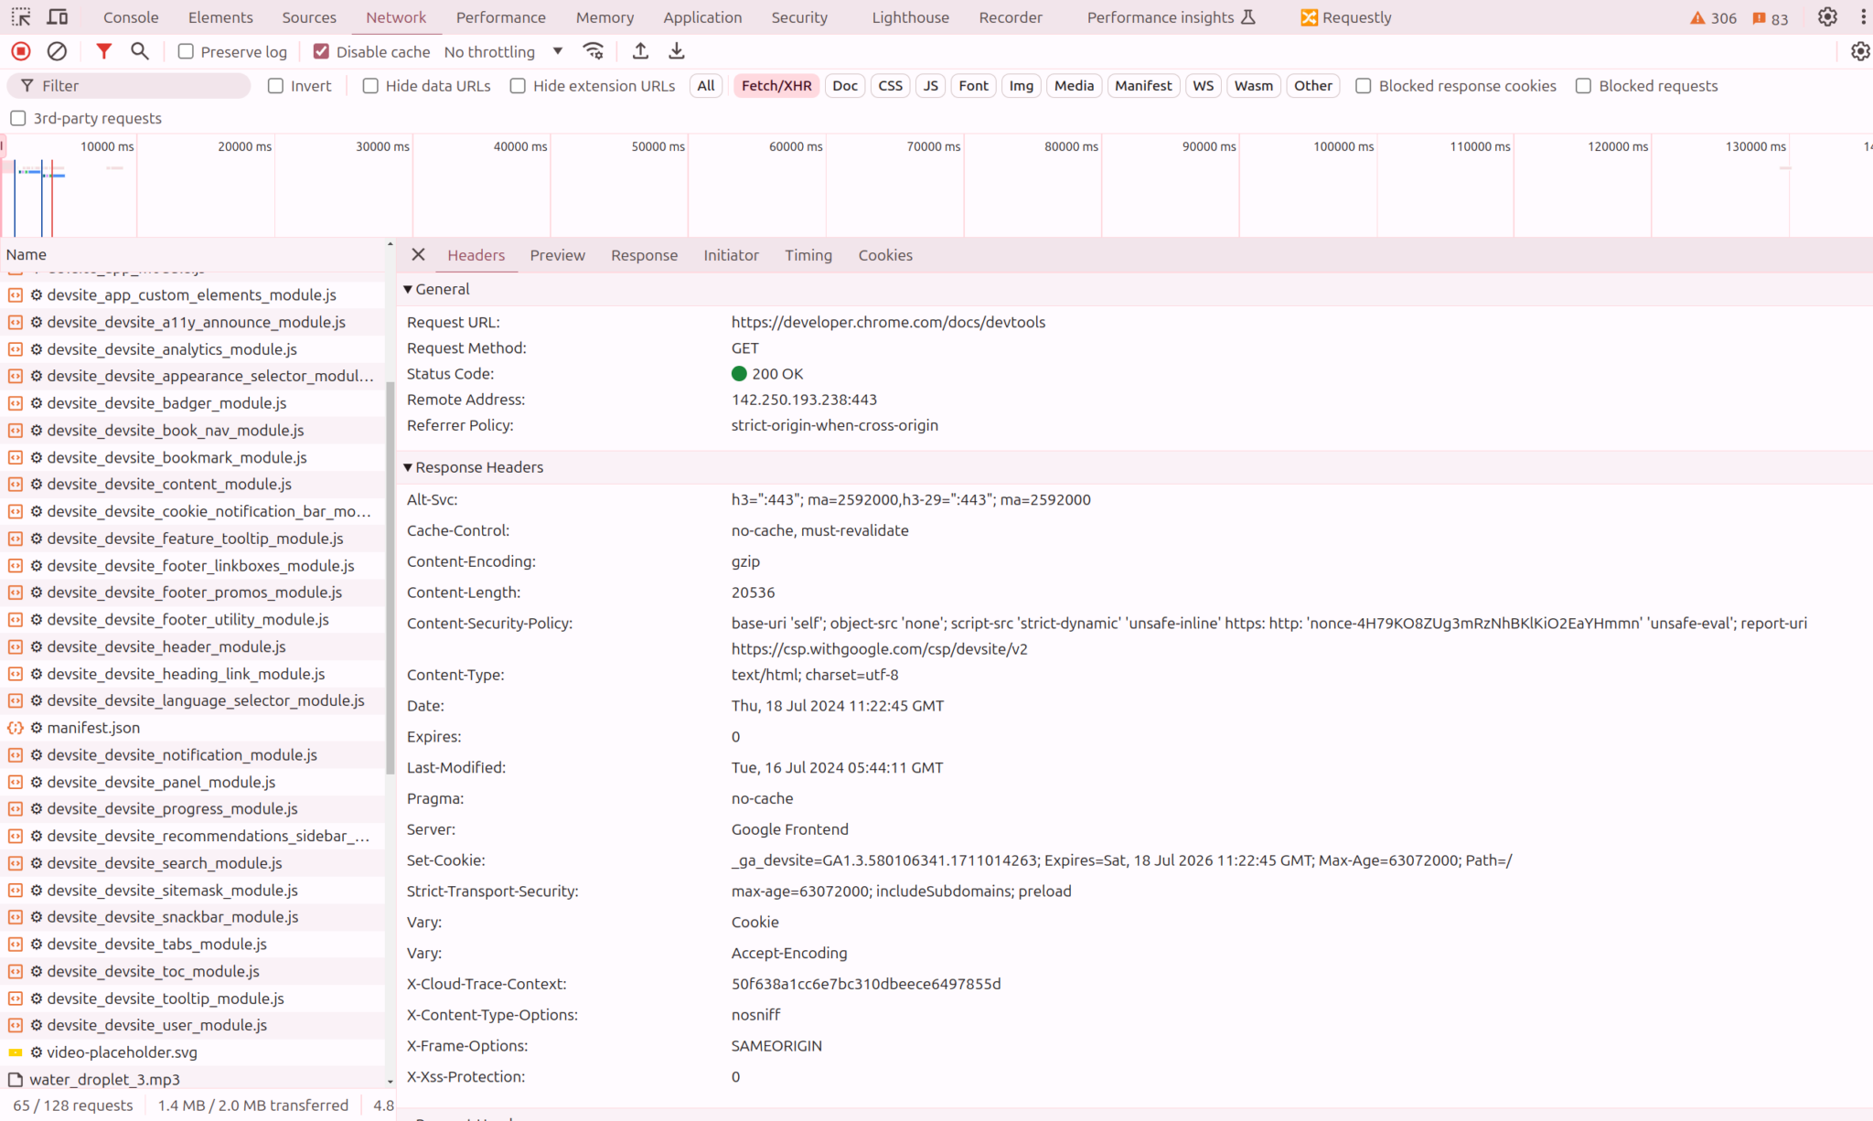Select the Fetch/XHR filter
The width and height of the screenshot is (1873, 1121).
(x=776, y=85)
